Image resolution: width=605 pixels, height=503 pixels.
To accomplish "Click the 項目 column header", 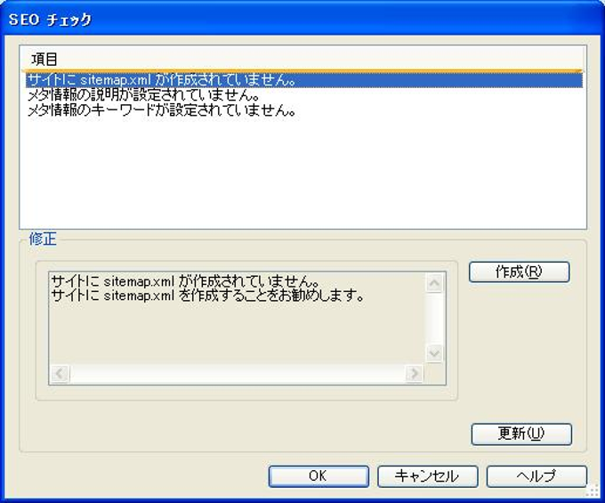I will pos(303,59).
